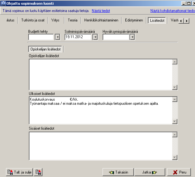Open the Budjetti tehty date dropdown

click(58, 37)
